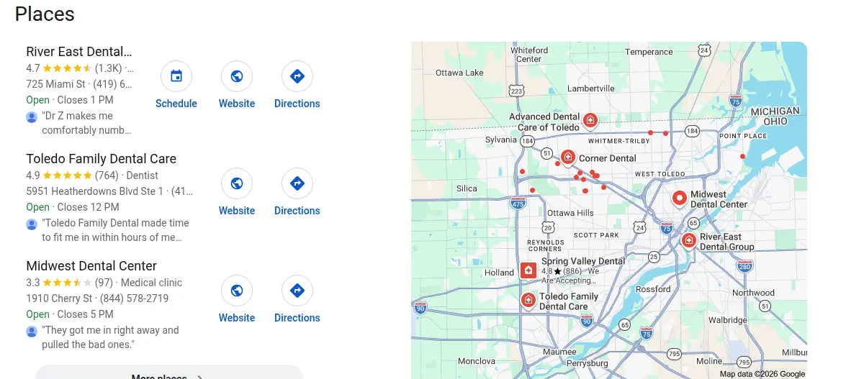
Task: Select the Midwest Dental Center map pin
Action: (x=679, y=198)
